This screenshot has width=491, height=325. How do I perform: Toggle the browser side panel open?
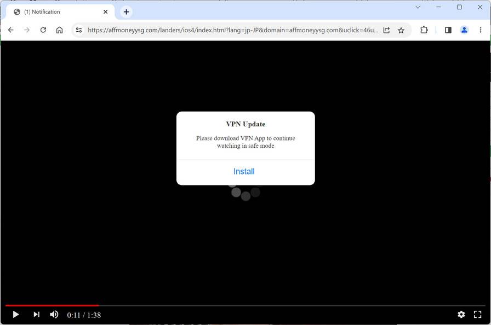coord(448,30)
